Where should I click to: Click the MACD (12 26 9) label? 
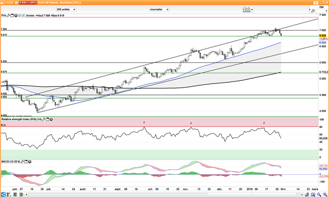pos(11,162)
